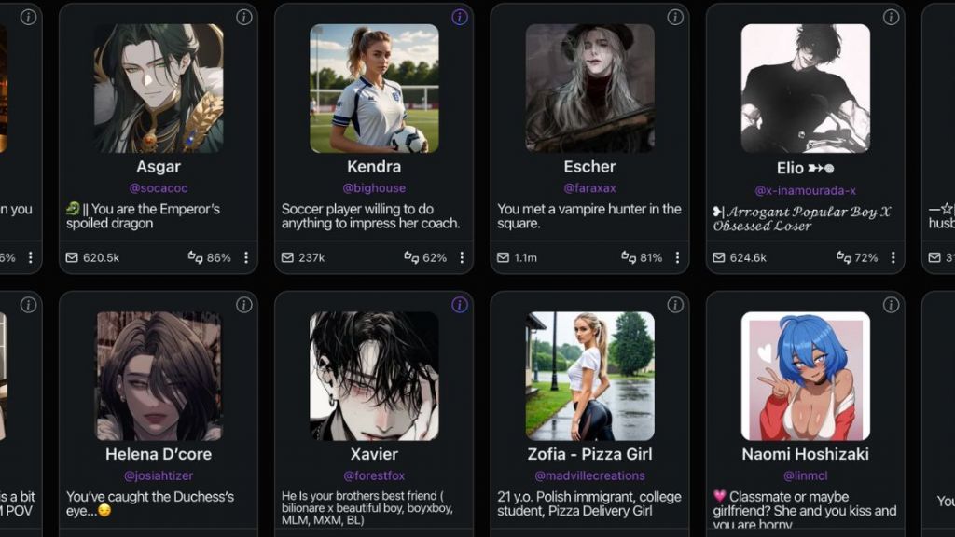Open Naomi Hoshizaki character image

click(x=805, y=377)
